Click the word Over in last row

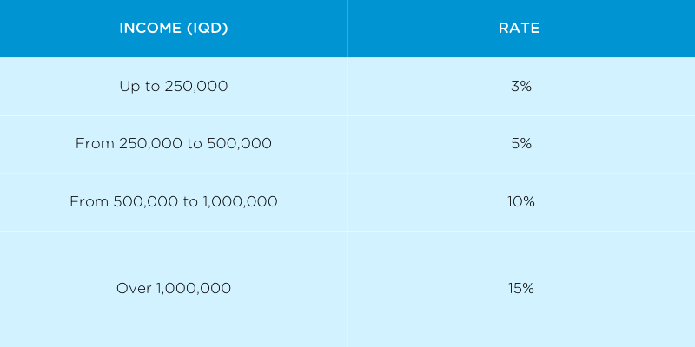(134, 288)
